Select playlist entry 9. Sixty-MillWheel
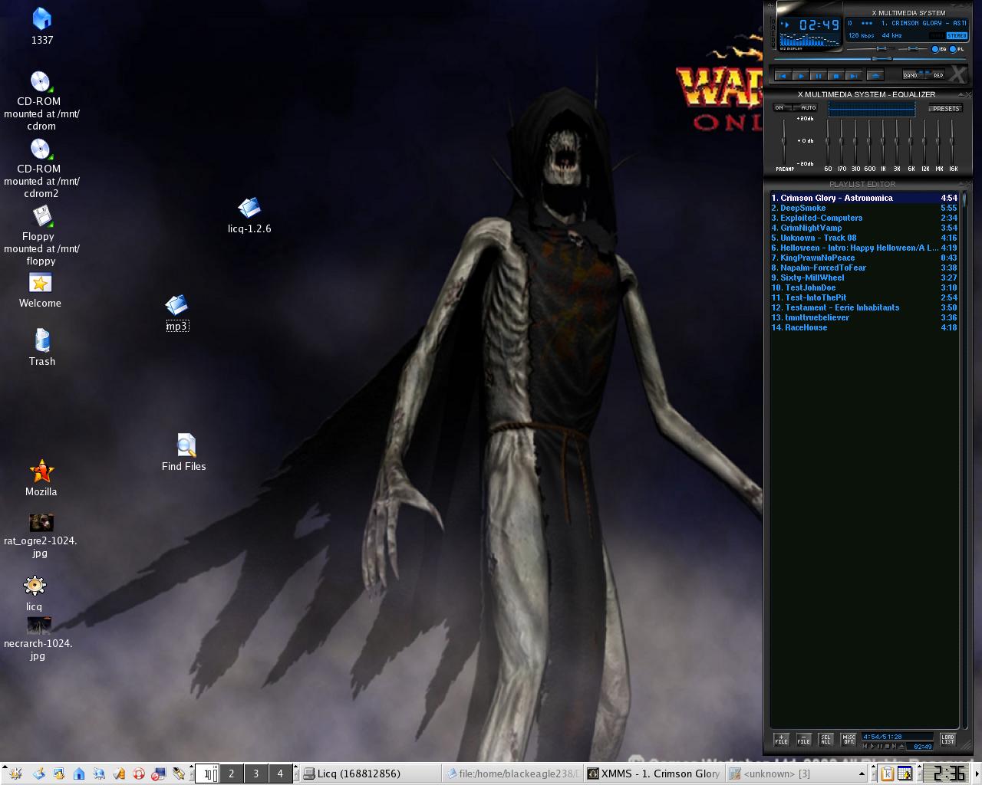This screenshot has height=785, width=982. click(864, 278)
